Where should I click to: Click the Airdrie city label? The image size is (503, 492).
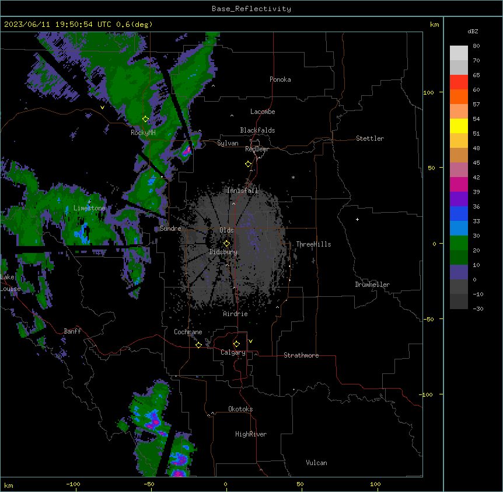tap(236, 314)
